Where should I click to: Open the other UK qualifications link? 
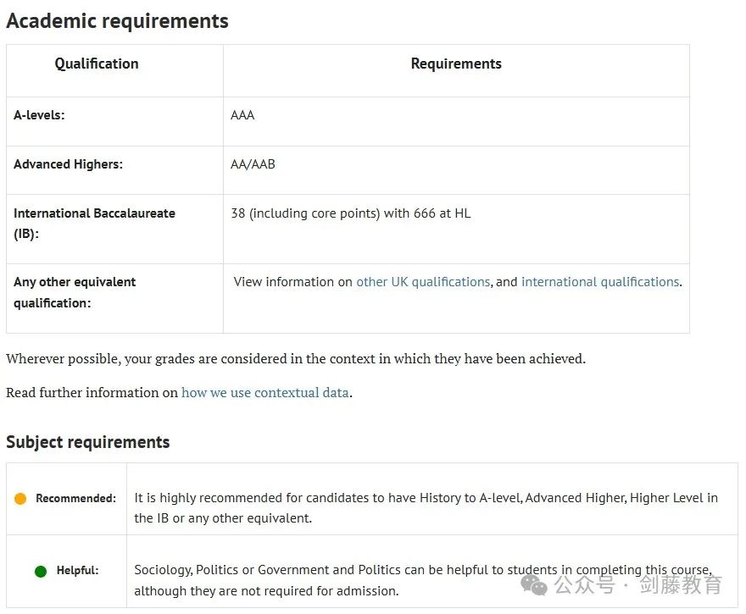coord(423,282)
